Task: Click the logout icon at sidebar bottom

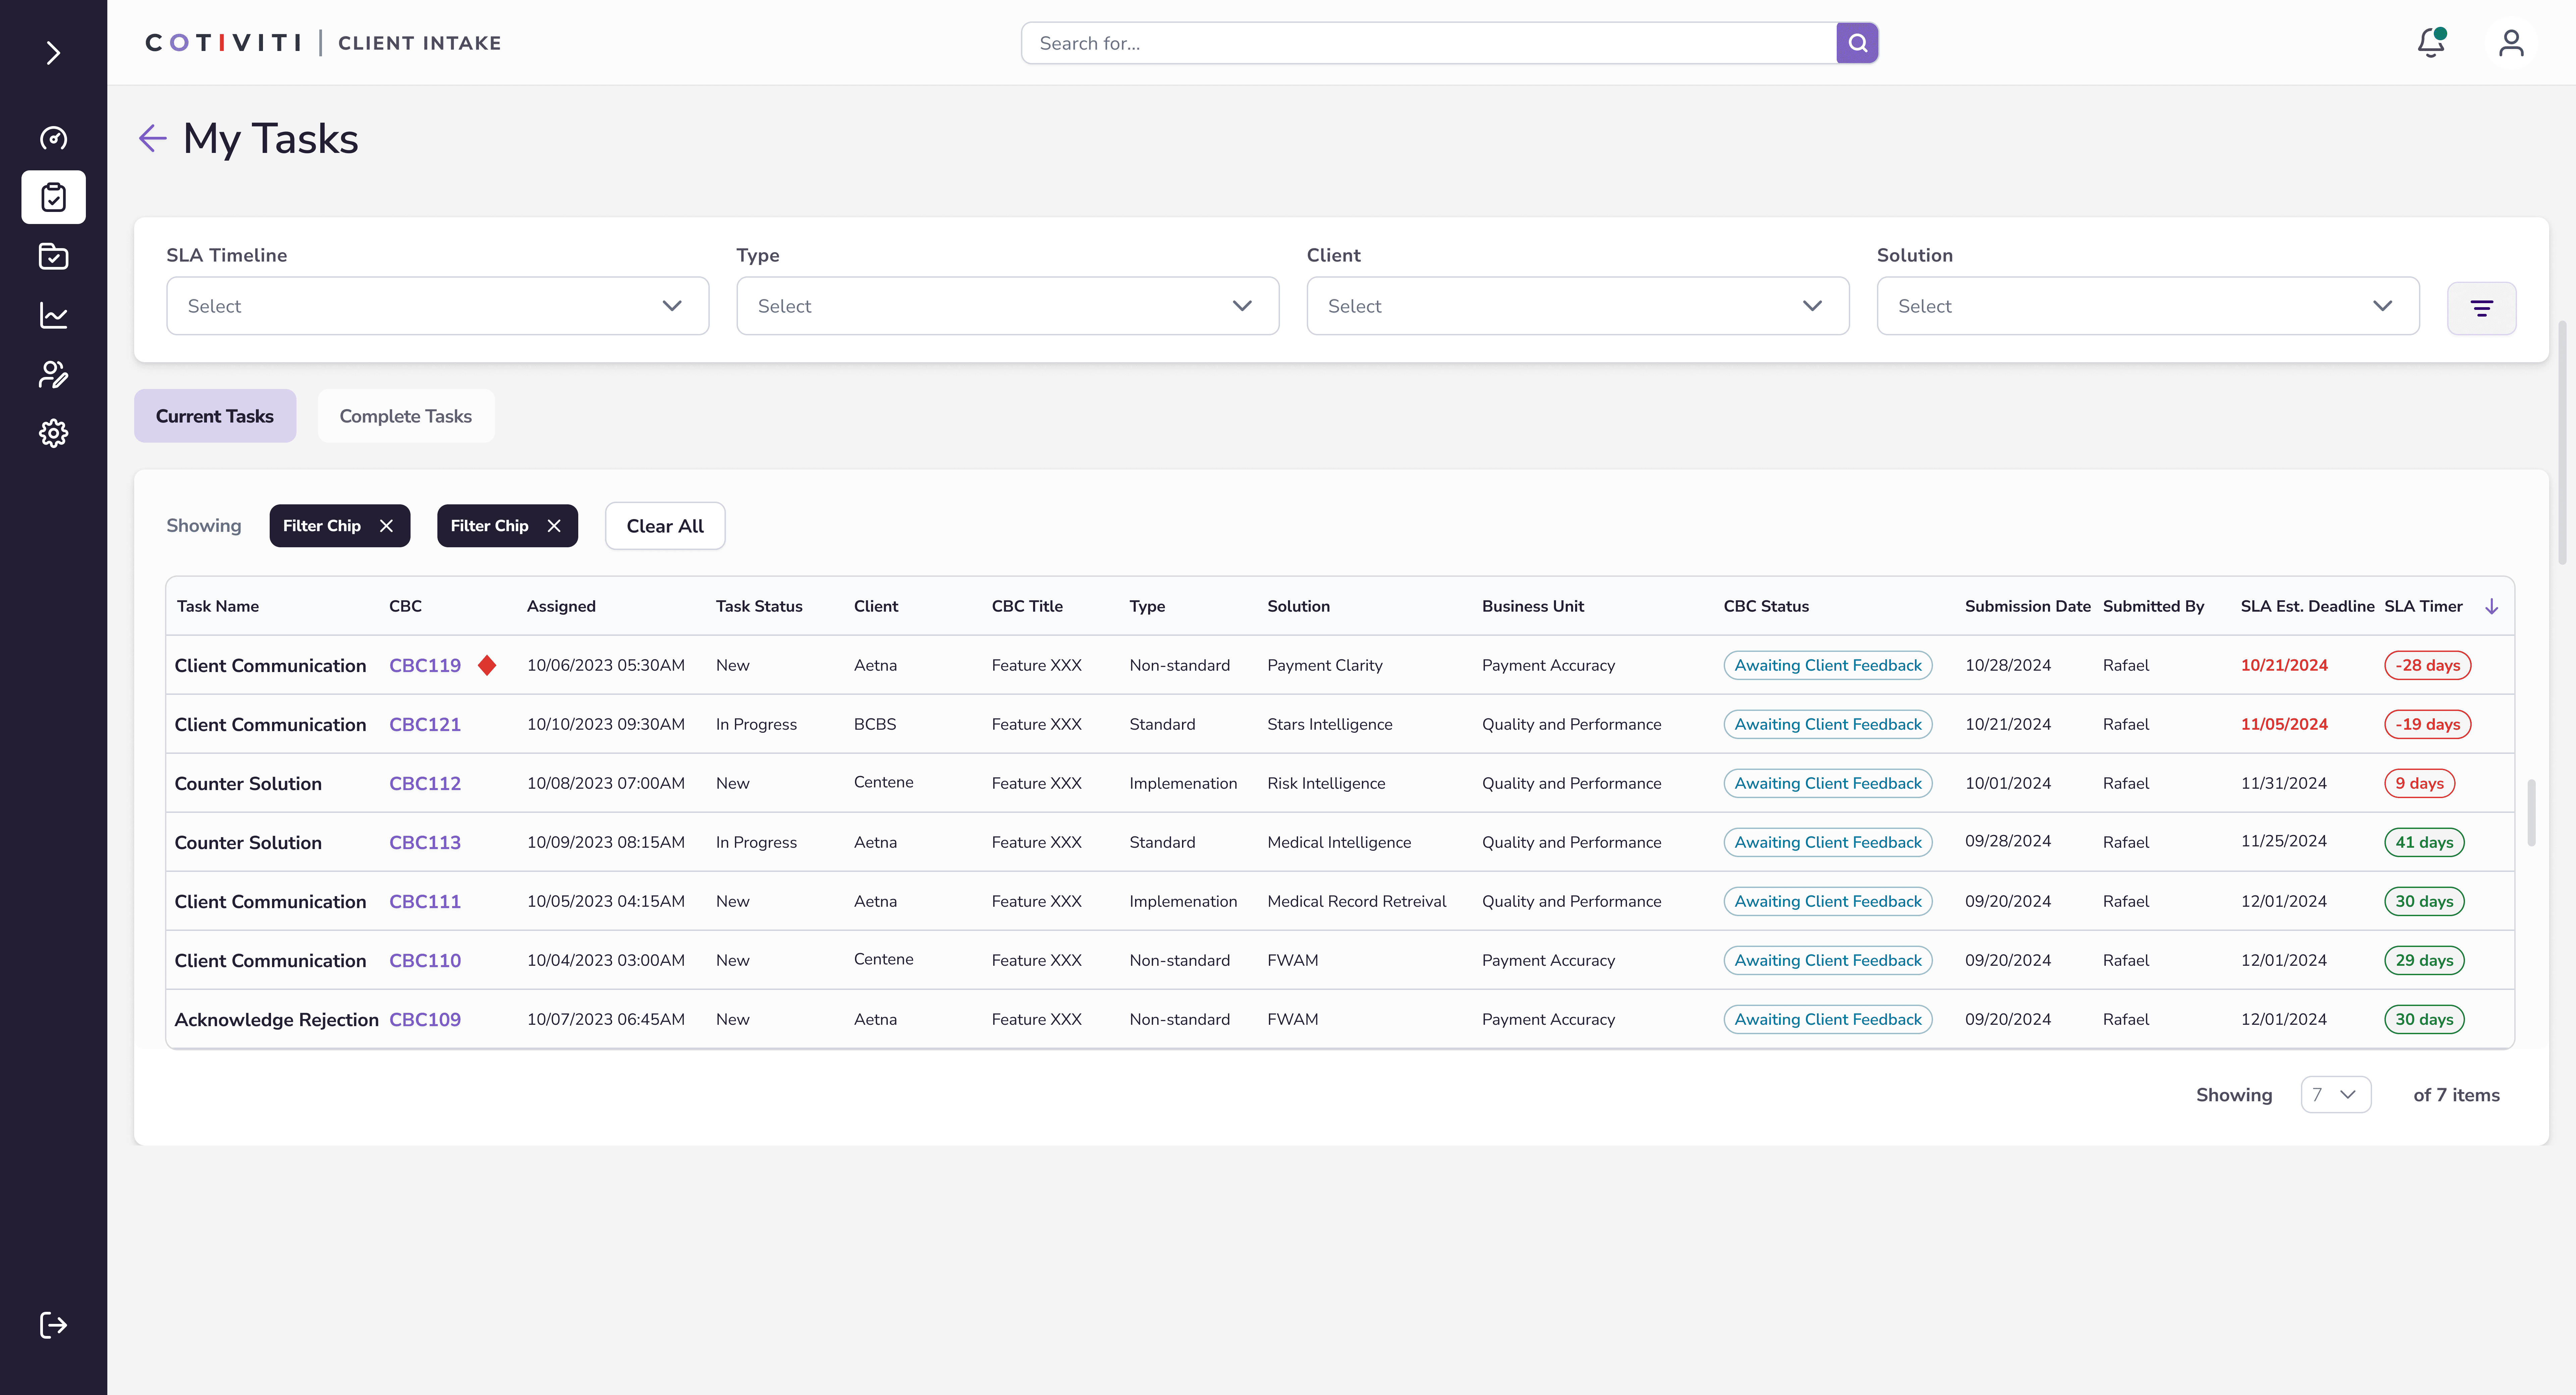Action: point(53,1325)
